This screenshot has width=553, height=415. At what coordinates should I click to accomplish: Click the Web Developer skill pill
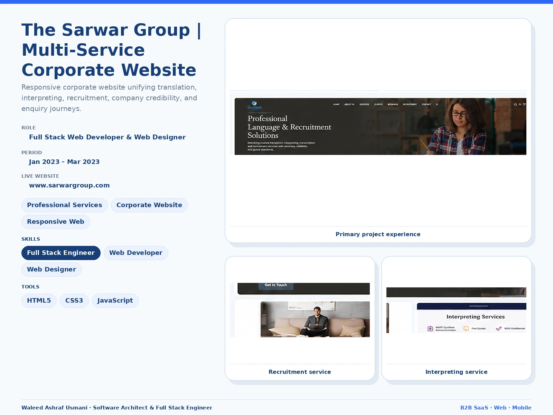point(136,253)
